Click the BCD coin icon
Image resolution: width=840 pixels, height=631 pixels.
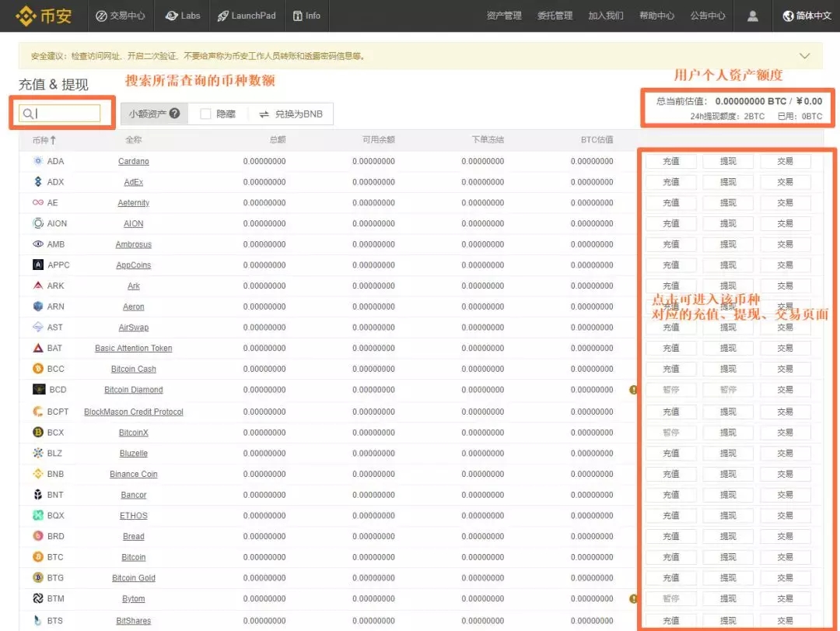(x=39, y=389)
